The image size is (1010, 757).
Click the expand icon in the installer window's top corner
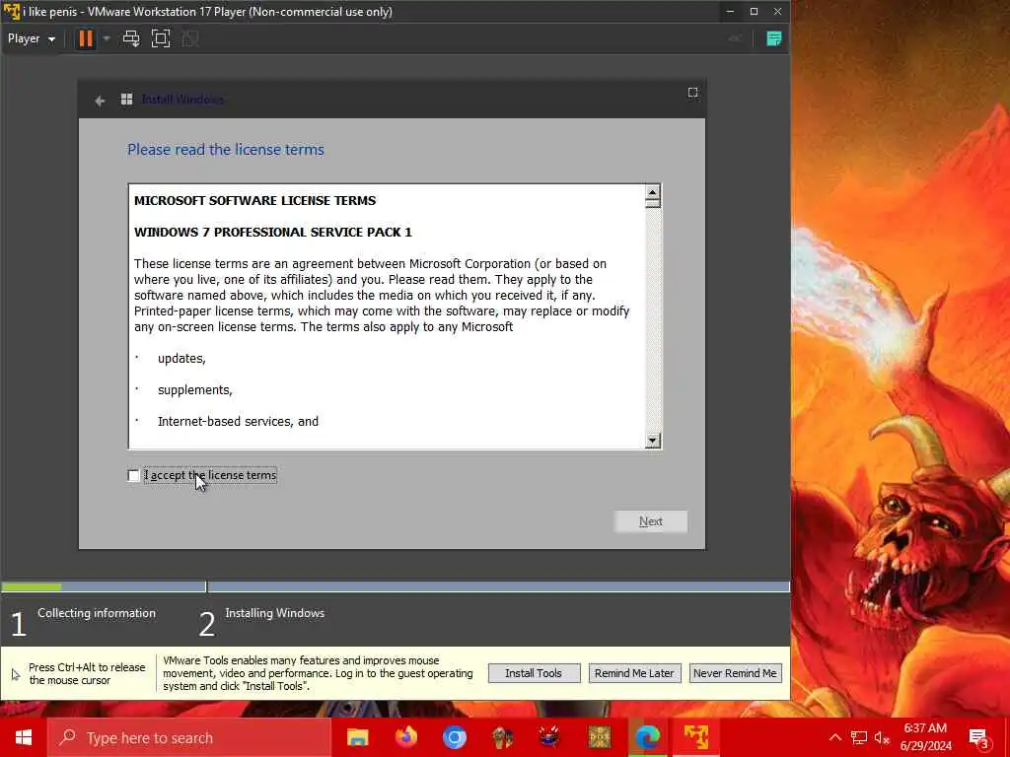[692, 93]
